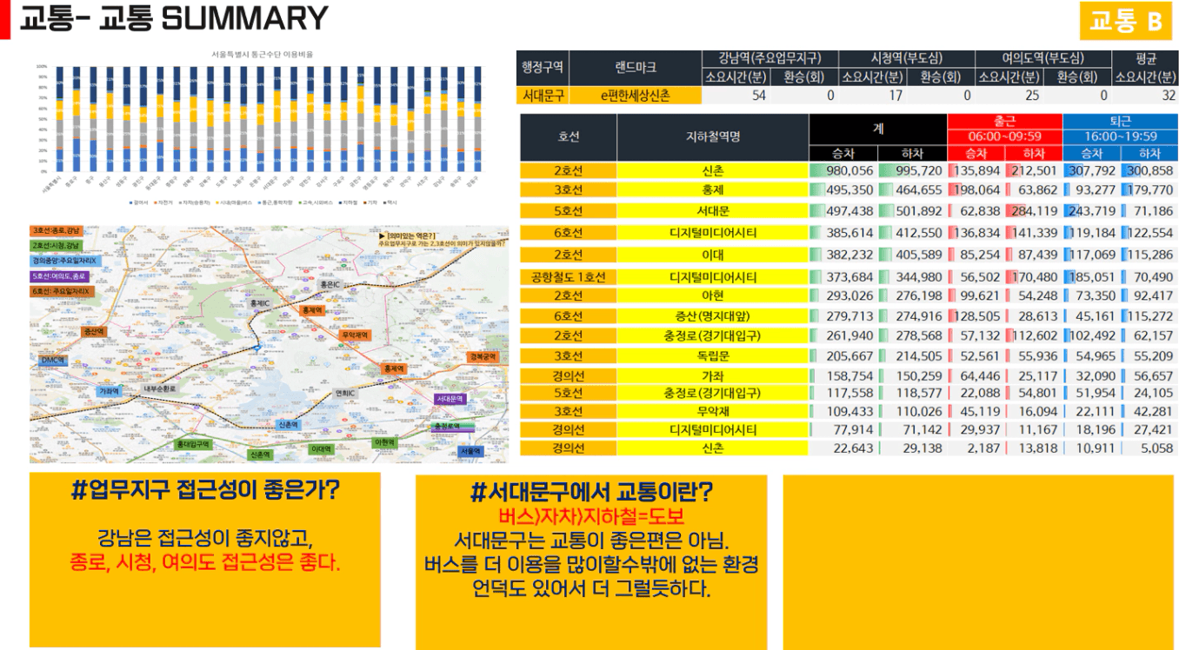Screen dimensions: 1179x650
Task: Select the 서대문 station name cell
Action: (x=712, y=211)
